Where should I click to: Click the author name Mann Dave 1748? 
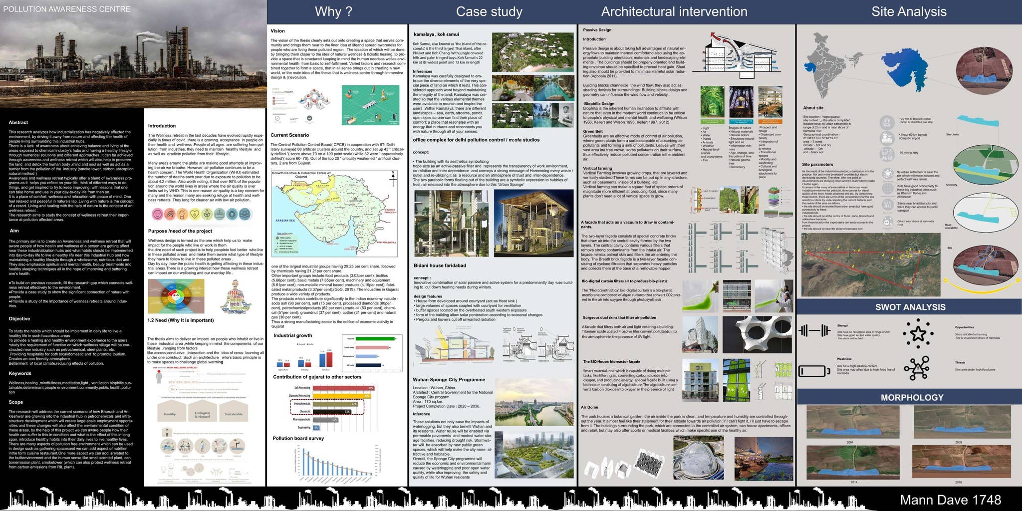[x=951, y=500]
